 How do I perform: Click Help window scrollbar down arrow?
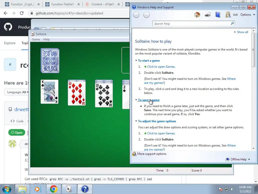pyautogui.click(x=253, y=149)
